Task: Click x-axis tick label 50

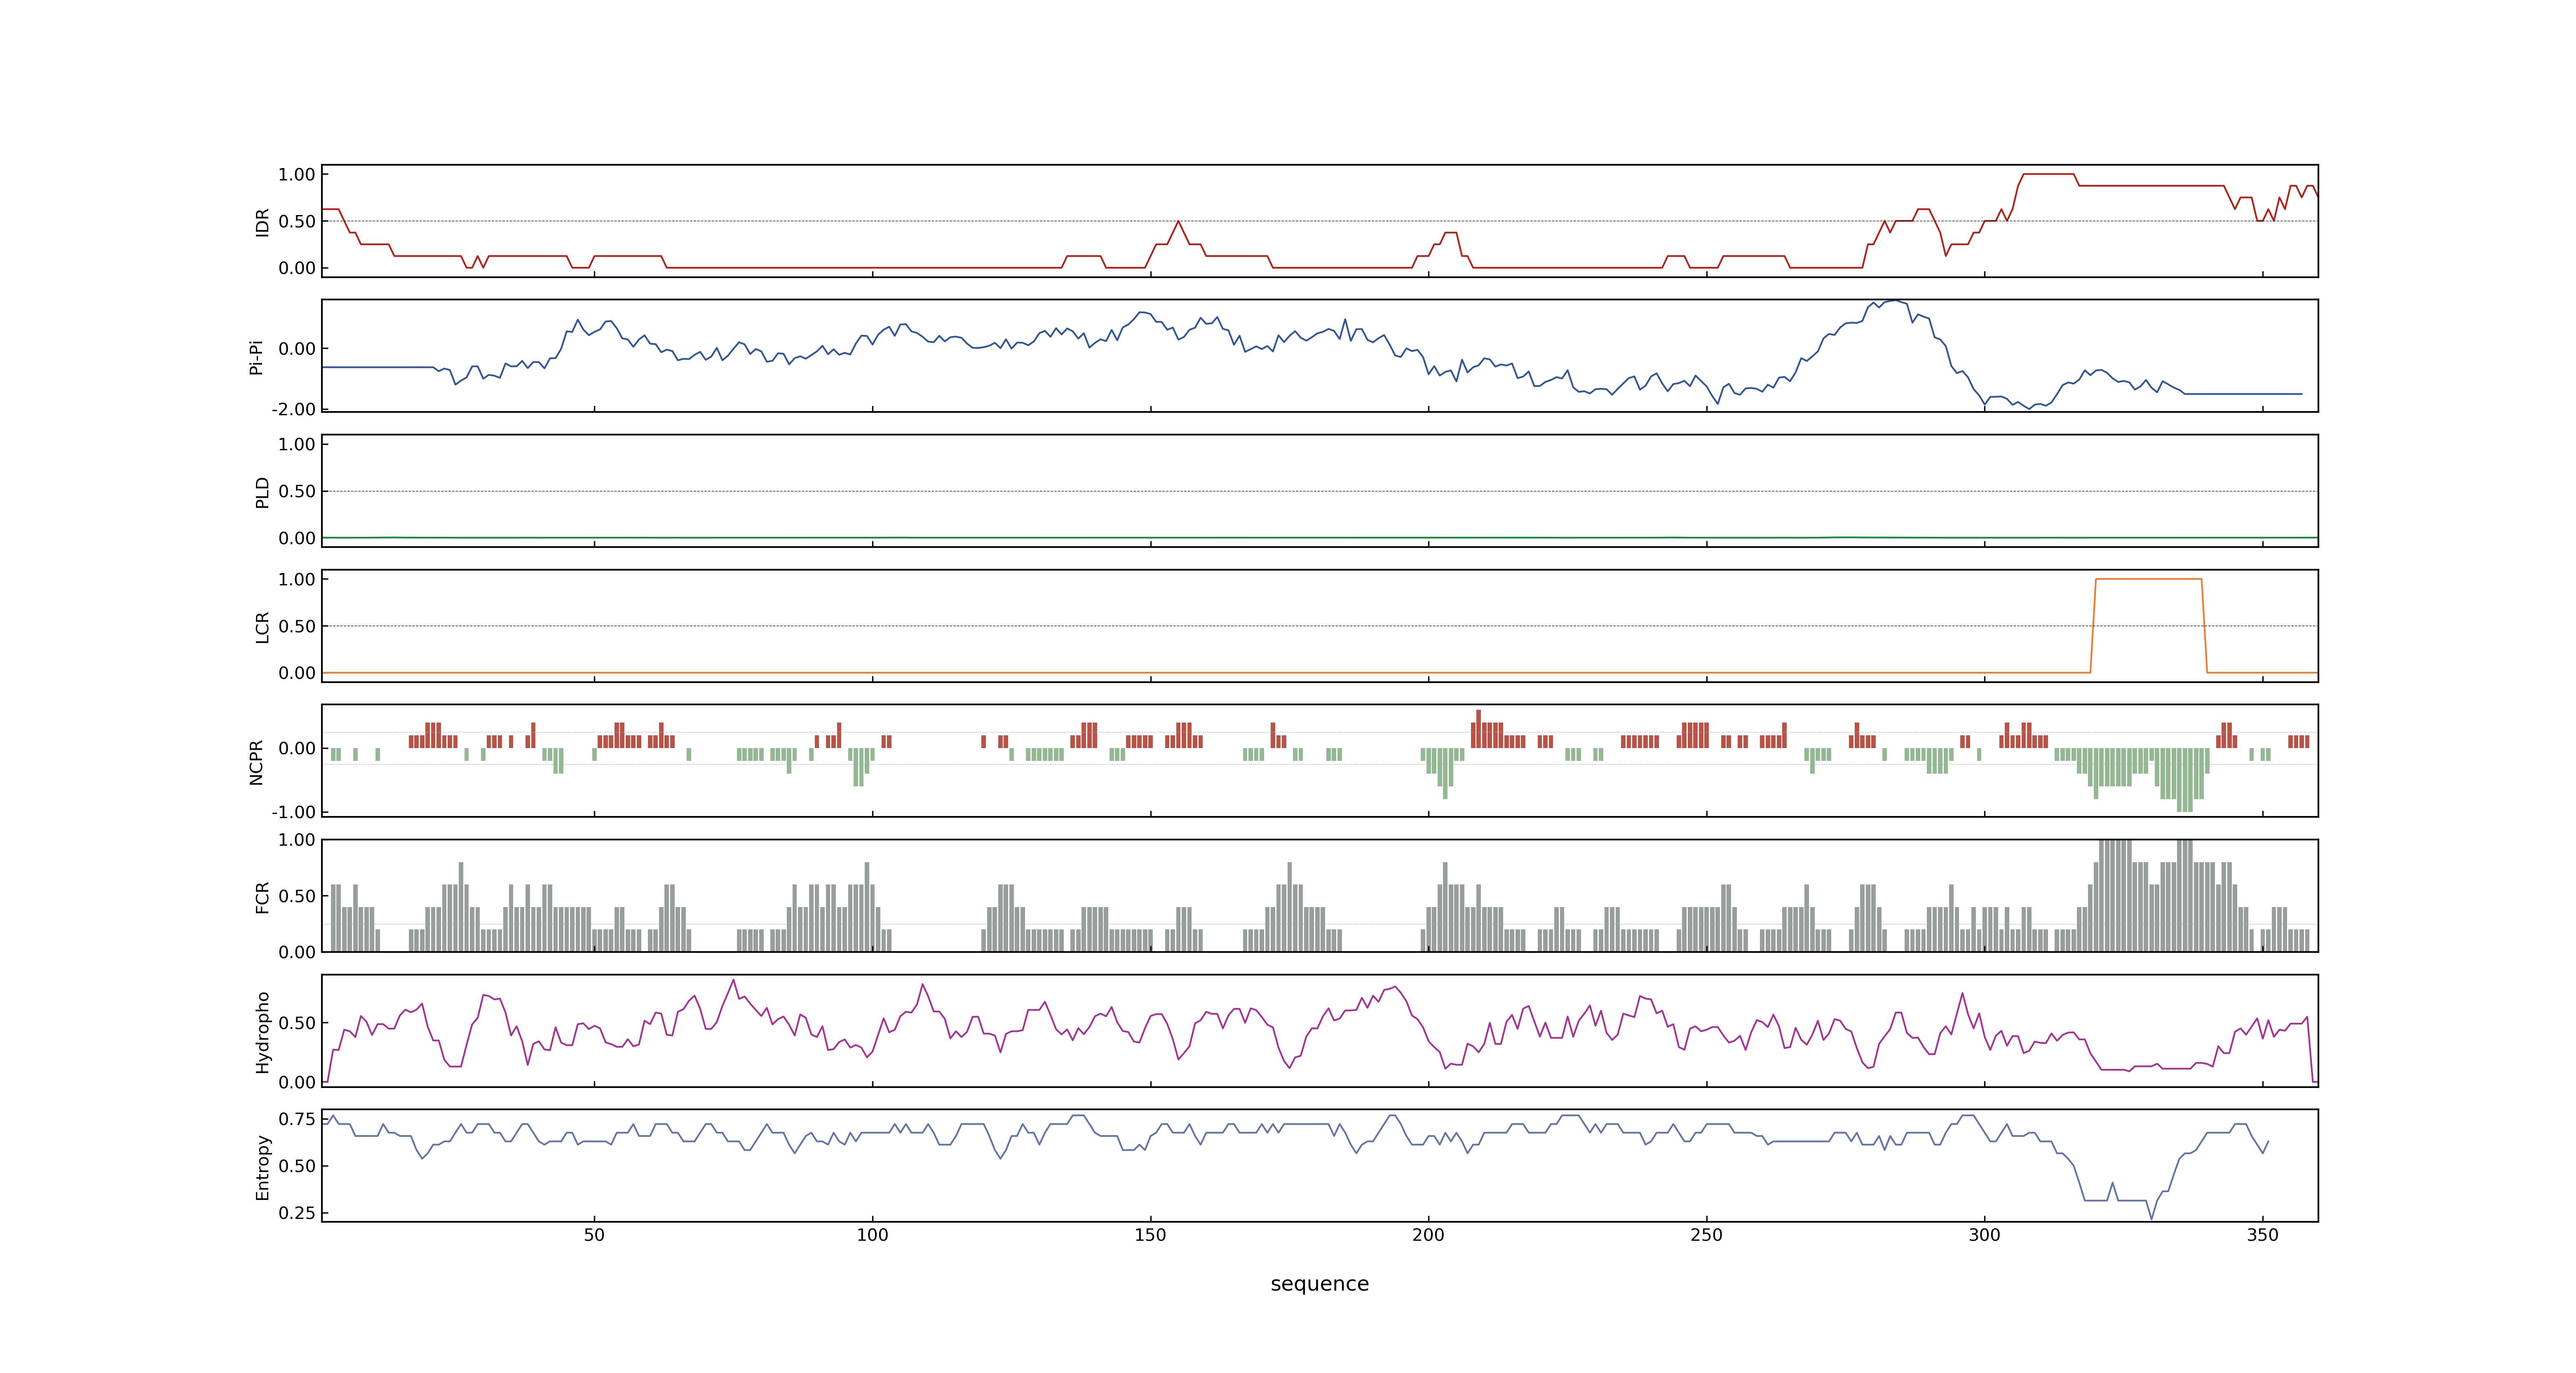Action: click(594, 1235)
